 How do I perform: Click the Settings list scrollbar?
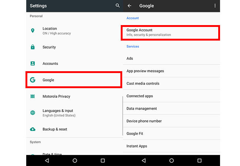click(123, 116)
